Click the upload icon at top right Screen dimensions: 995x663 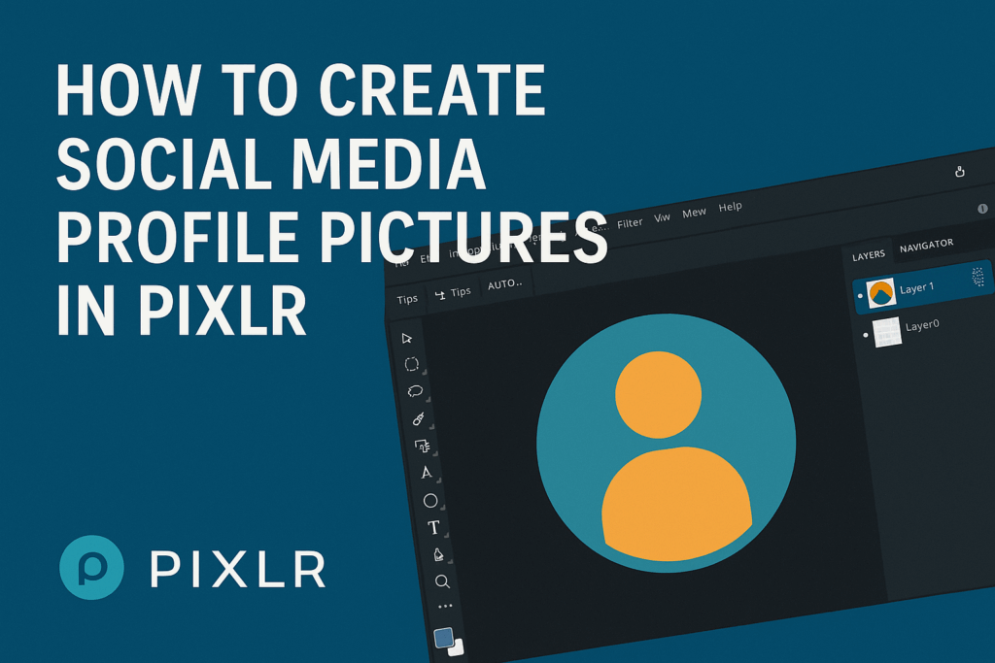coord(960,171)
